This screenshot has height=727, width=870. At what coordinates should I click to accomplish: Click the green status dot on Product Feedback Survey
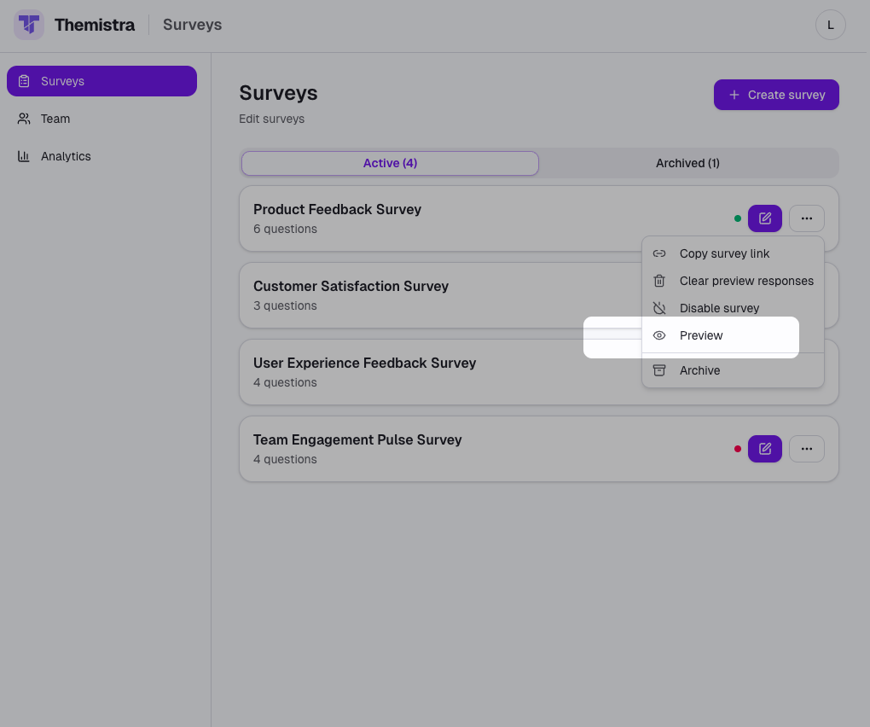click(737, 218)
